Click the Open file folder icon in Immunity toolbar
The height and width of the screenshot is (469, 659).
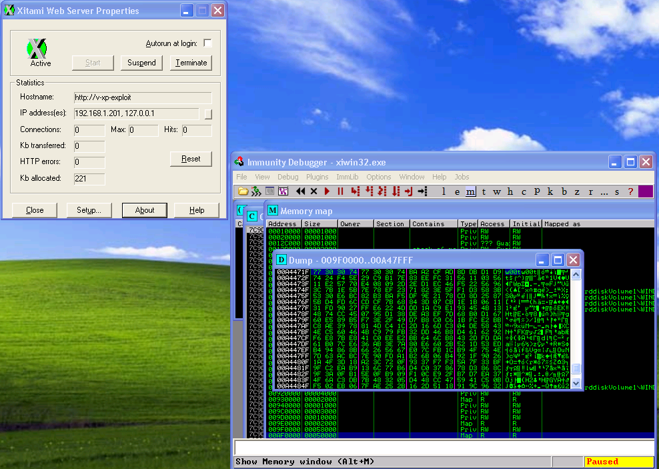click(243, 191)
